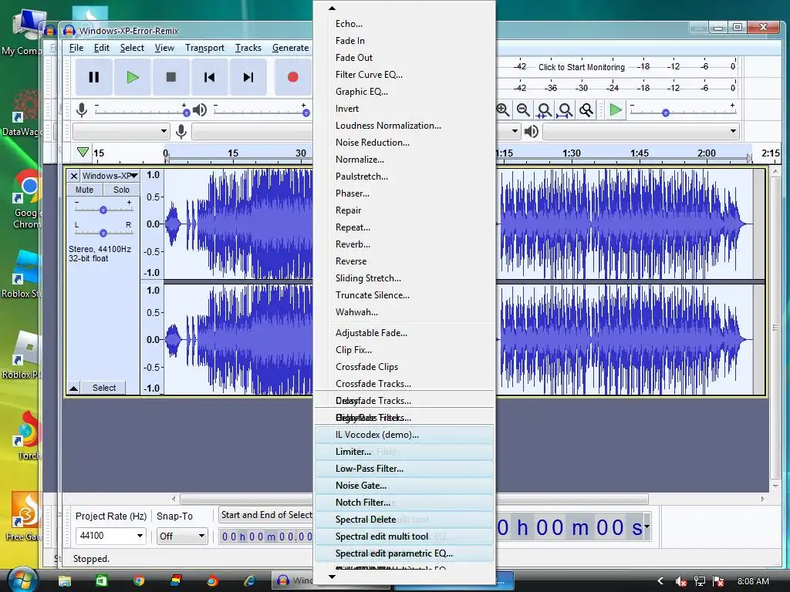790x592 pixels.
Task: Choose Noise Reduction... effect
Action: (404, 143)
